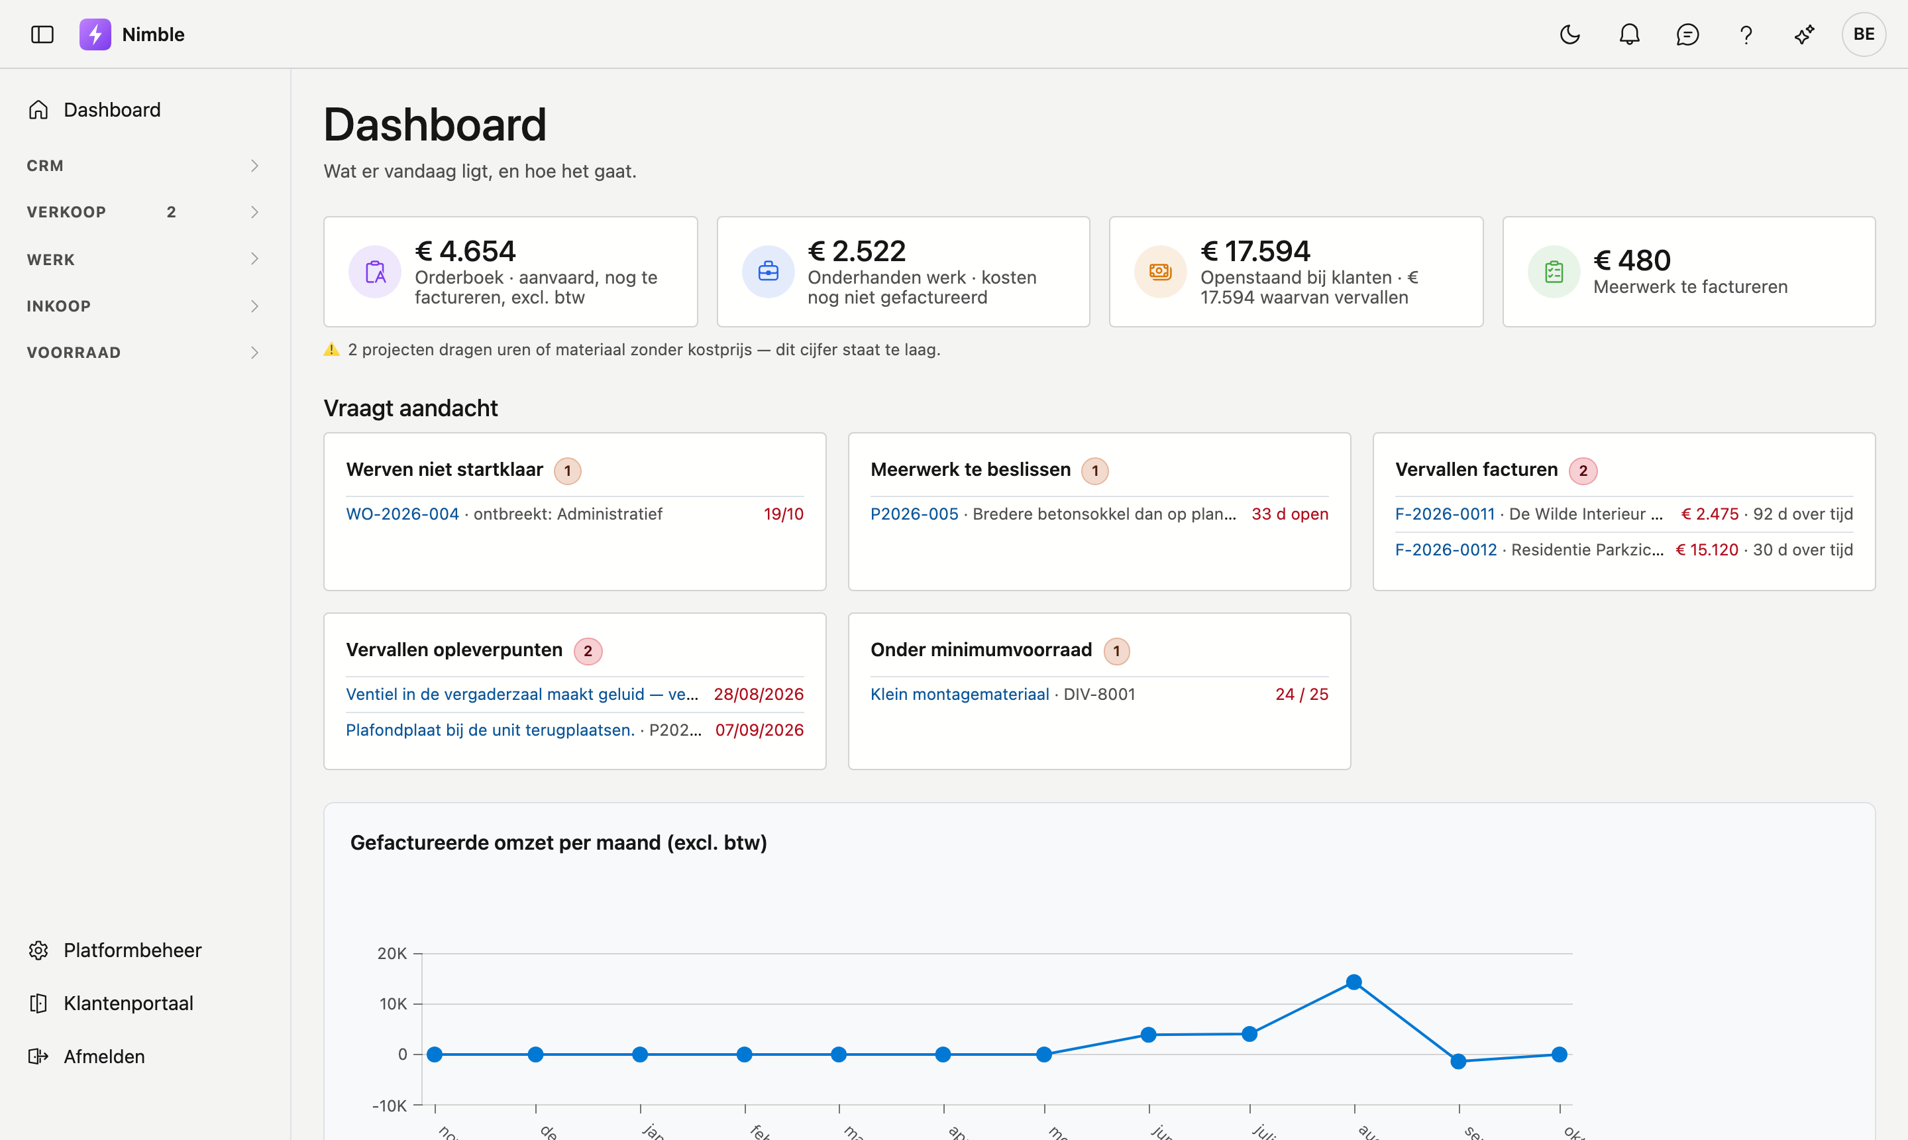Screen dimensions: 1908x1140
Task: Open project P2026-005 meerwerk item
Action: pos(914,514)
